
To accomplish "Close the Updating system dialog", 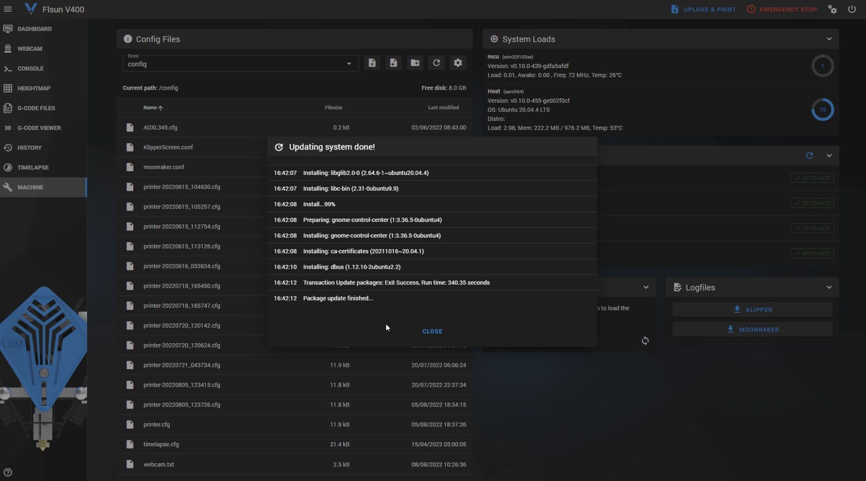I will (x=432, y=331).
